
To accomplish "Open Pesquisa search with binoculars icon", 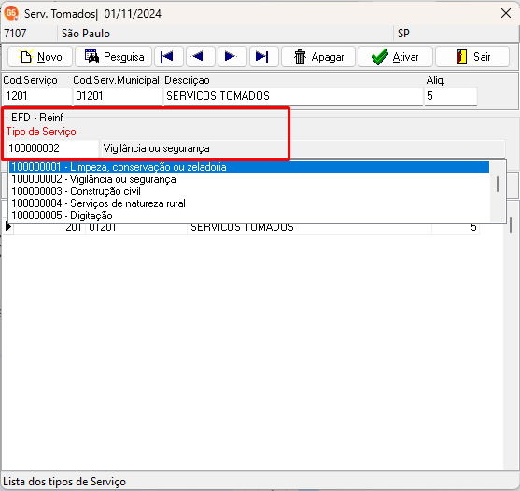I will tap(113, 57).
